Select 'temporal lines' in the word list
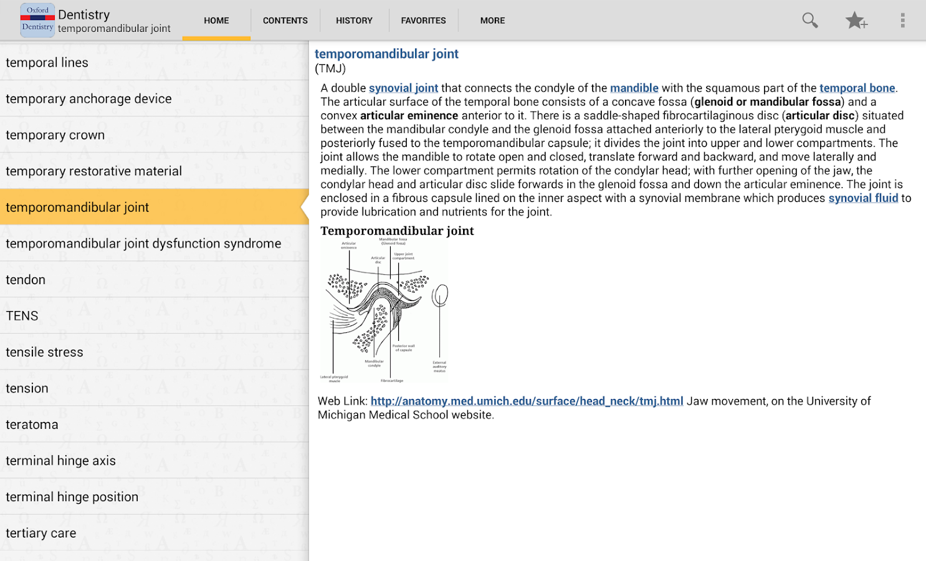Viewport: 926px width, 561px height. pos(155,62)
